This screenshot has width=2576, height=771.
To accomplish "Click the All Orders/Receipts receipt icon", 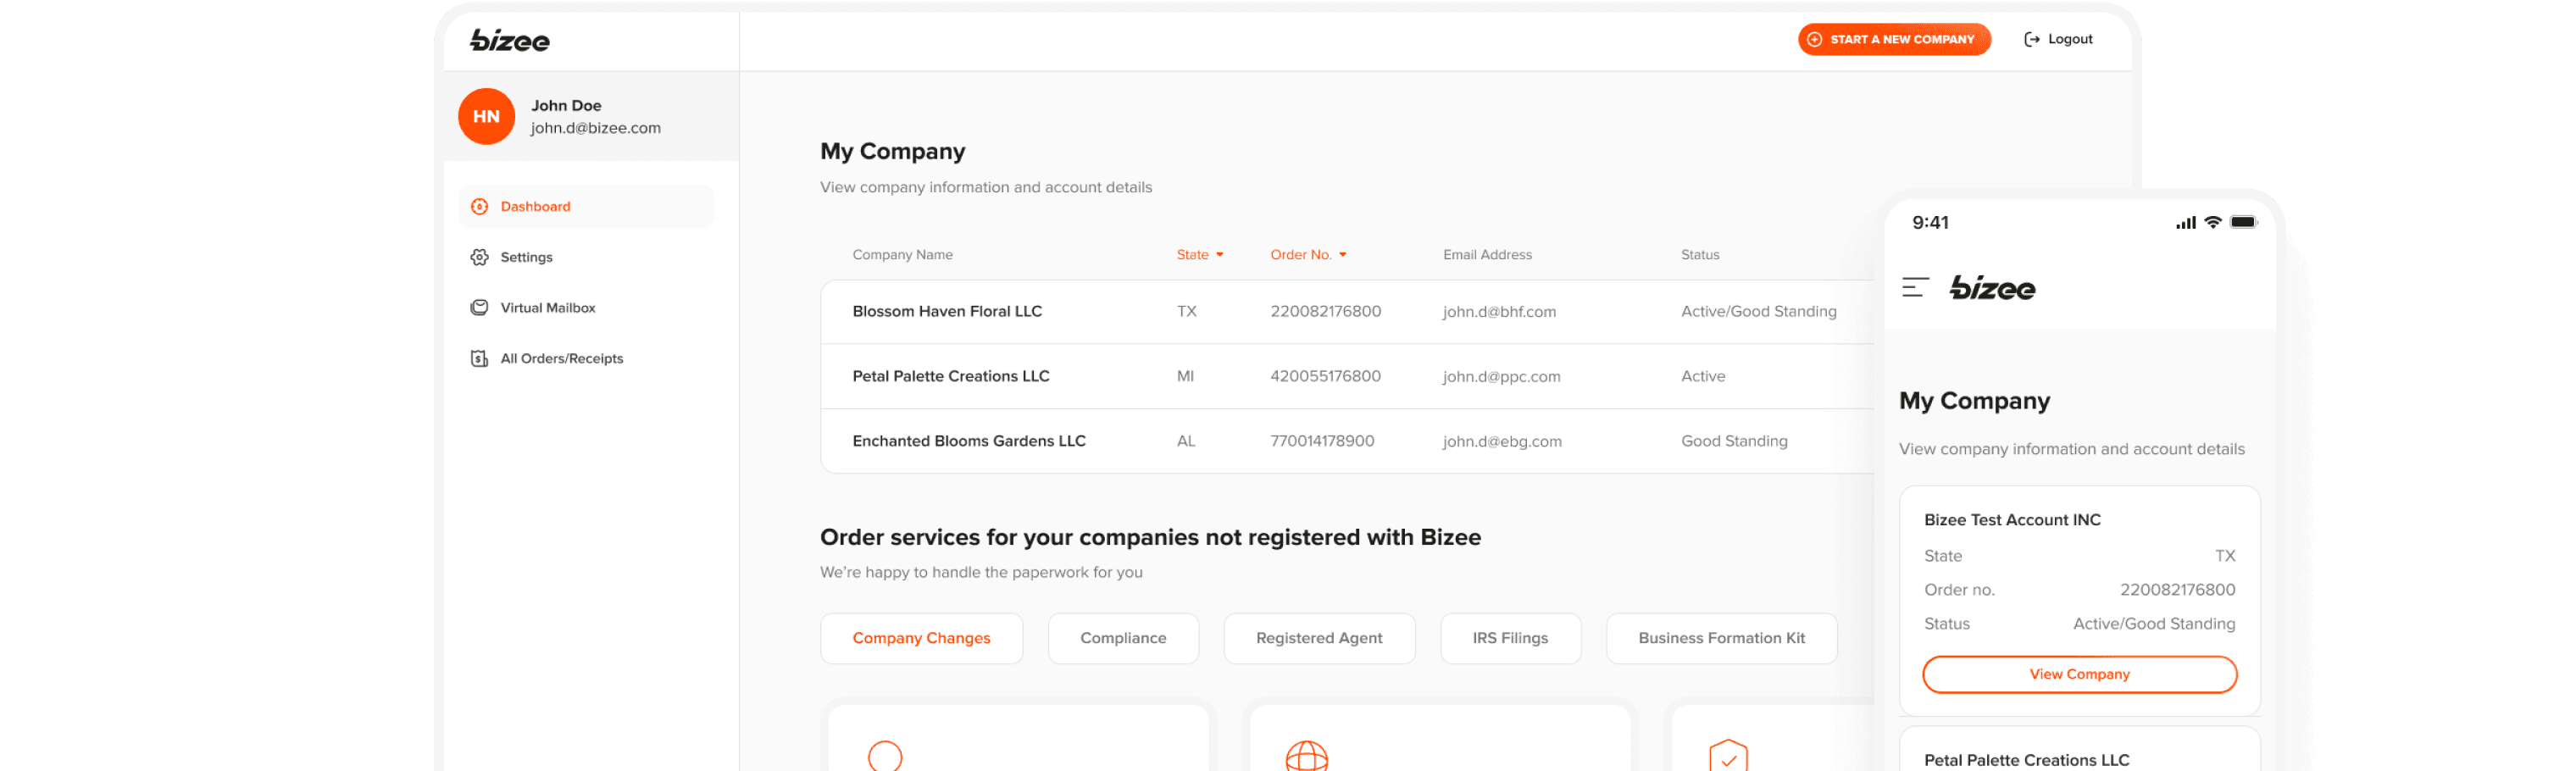I will 480,359.
